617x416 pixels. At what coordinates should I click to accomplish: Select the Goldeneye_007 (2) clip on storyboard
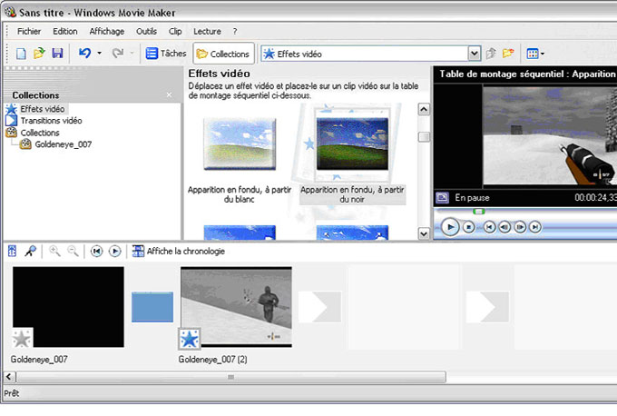coord(236,307)
